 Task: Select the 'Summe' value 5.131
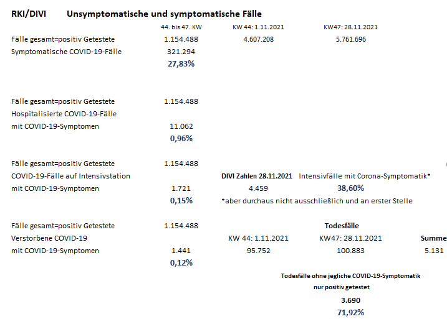pyautogui.click(x=433, y=251)
